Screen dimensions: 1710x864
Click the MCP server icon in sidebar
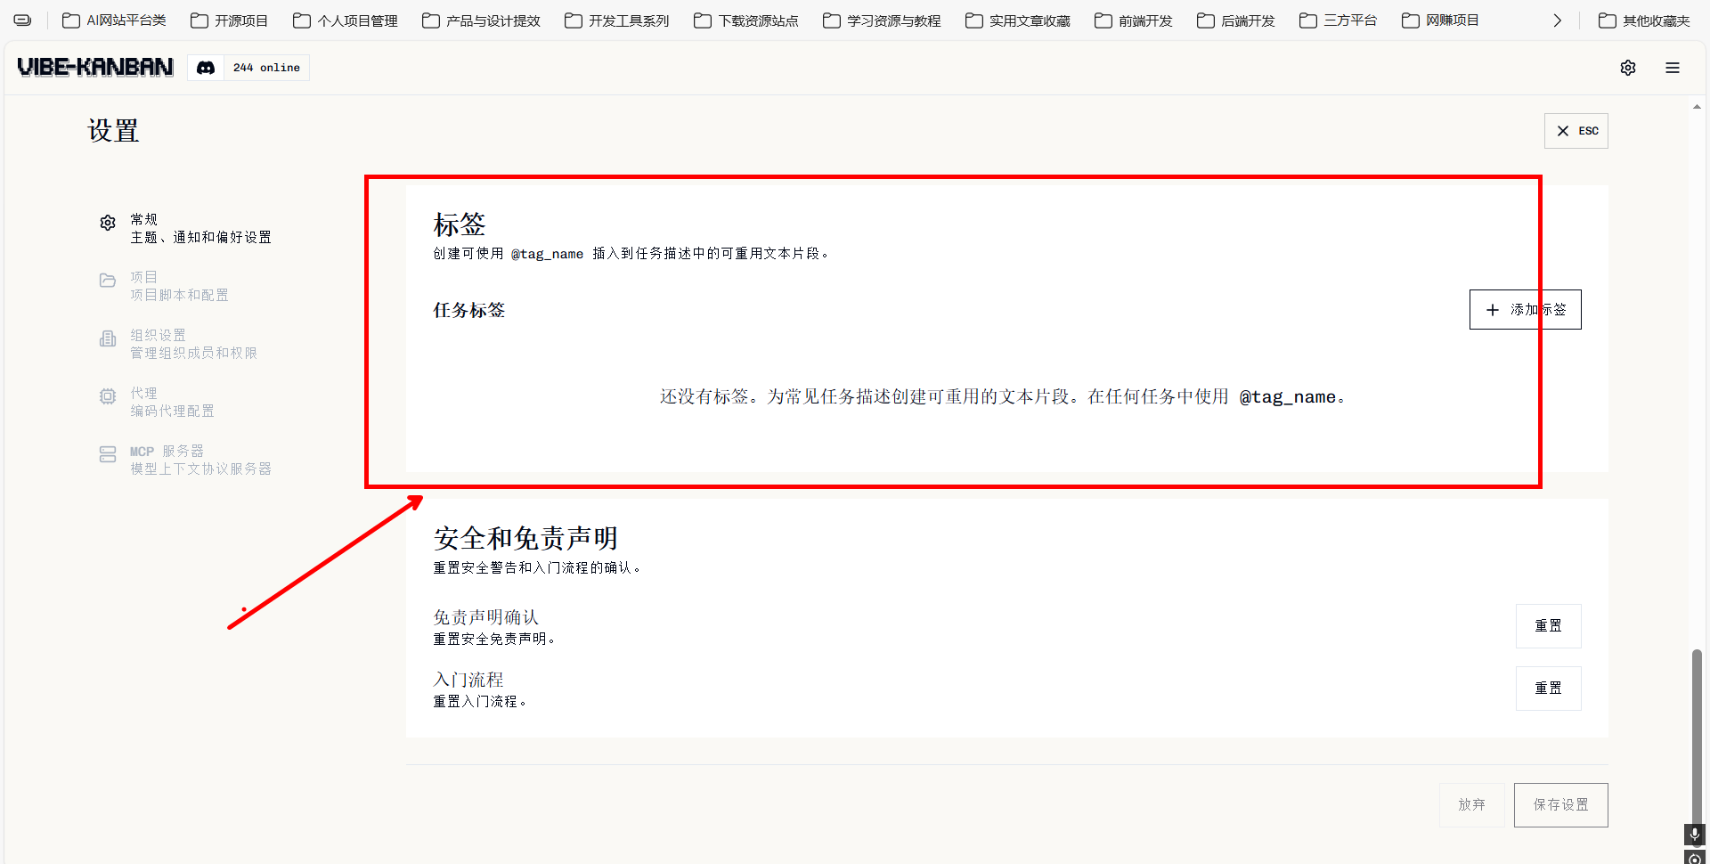(108, 454)
